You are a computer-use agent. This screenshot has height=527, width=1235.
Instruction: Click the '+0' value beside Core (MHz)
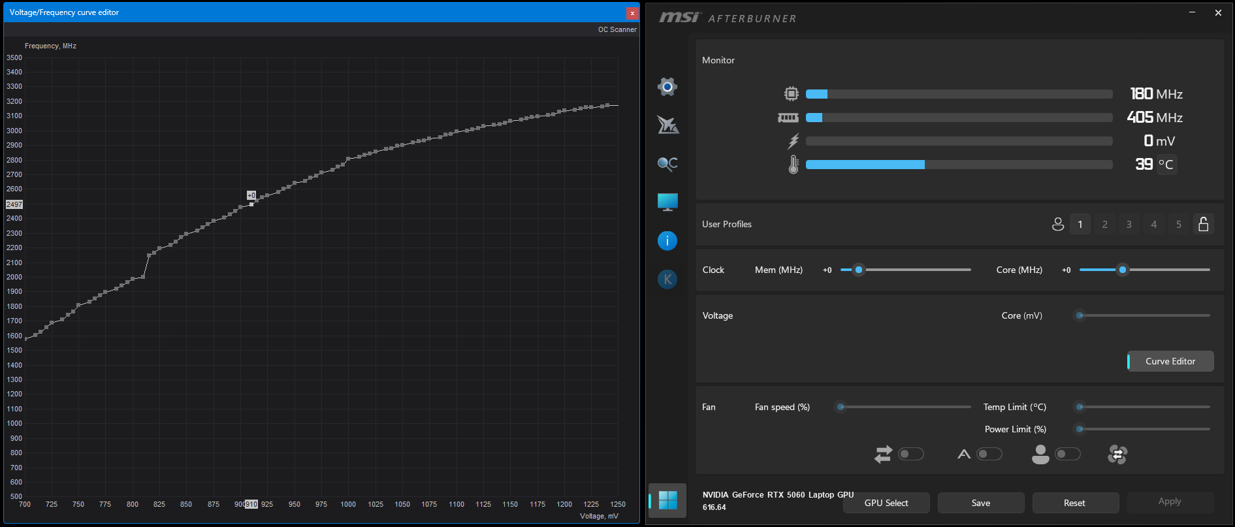coord(1066,270)
